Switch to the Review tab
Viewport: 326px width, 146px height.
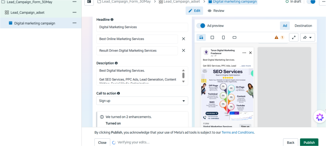pyautogui.click(x=216, y=10)
